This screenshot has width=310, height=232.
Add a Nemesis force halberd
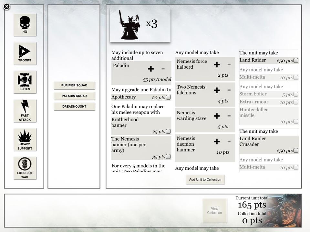click(217, 64)
